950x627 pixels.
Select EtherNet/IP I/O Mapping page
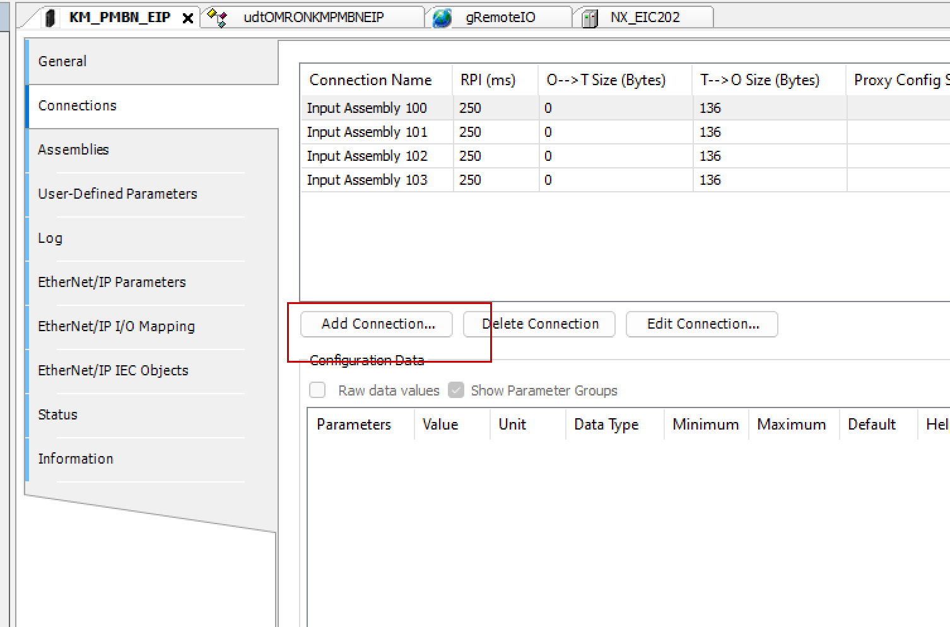pyautogui.click(x=116, y=326)
